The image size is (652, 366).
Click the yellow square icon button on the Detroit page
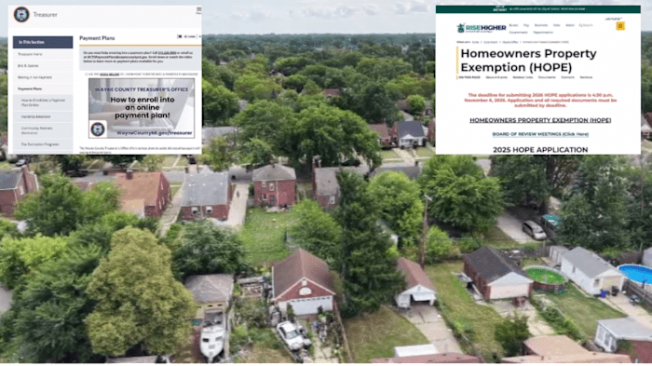620,26
